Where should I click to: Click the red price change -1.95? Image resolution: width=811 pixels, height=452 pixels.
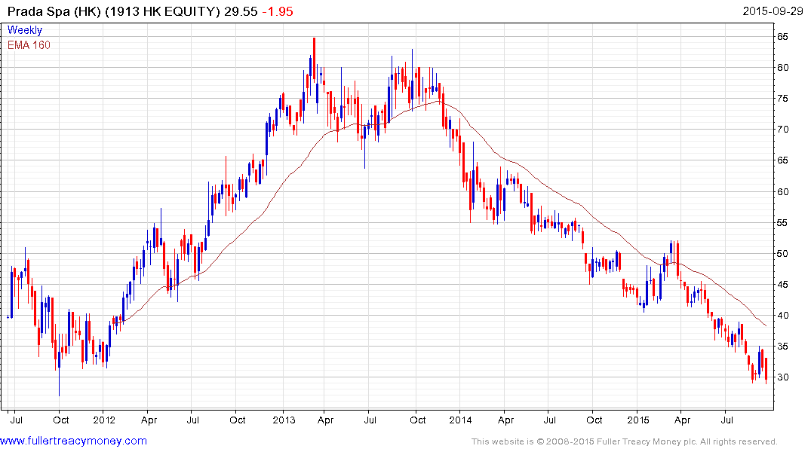tap(278, 11)
